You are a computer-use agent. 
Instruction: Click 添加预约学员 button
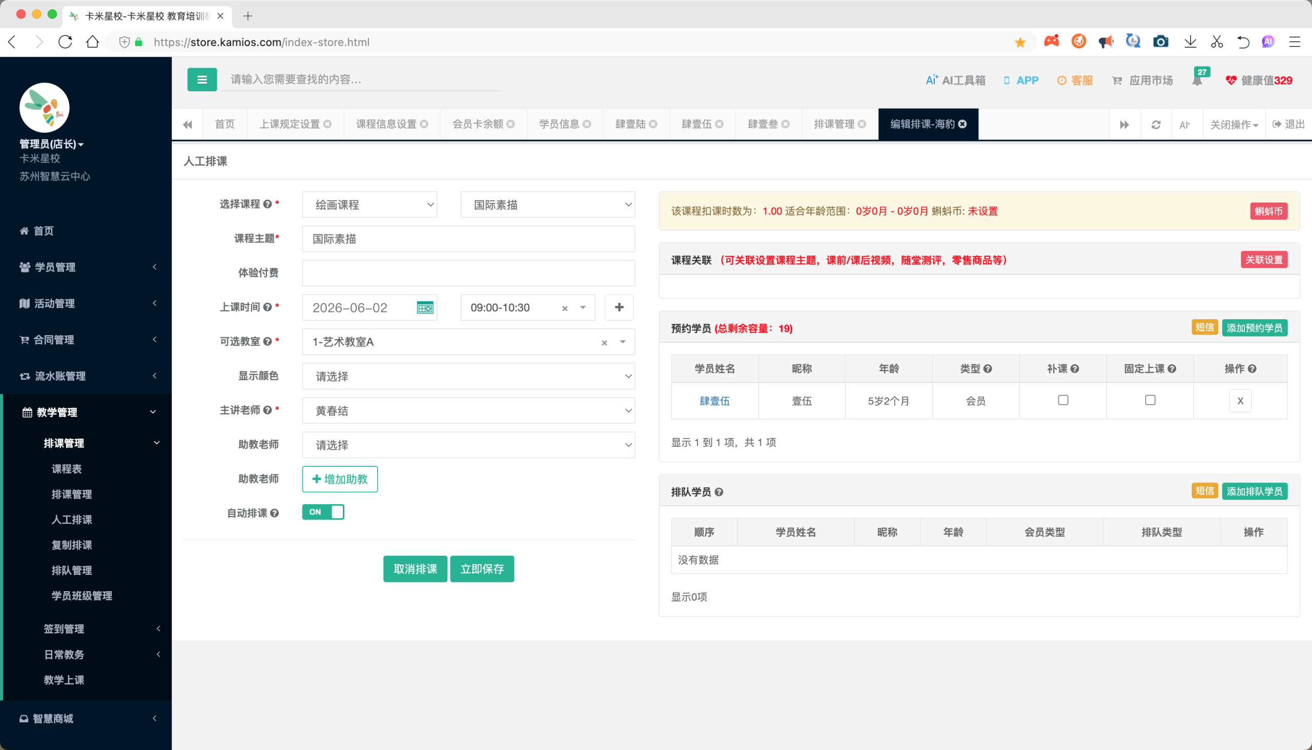coord(1254,328)
